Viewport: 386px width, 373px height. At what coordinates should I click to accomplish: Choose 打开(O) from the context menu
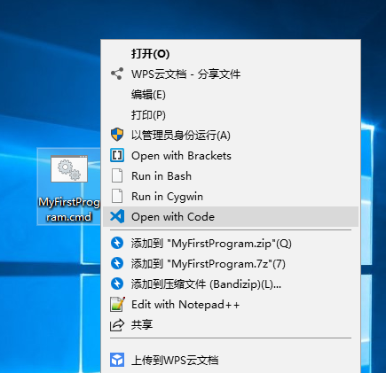click(x=231, y=54)
